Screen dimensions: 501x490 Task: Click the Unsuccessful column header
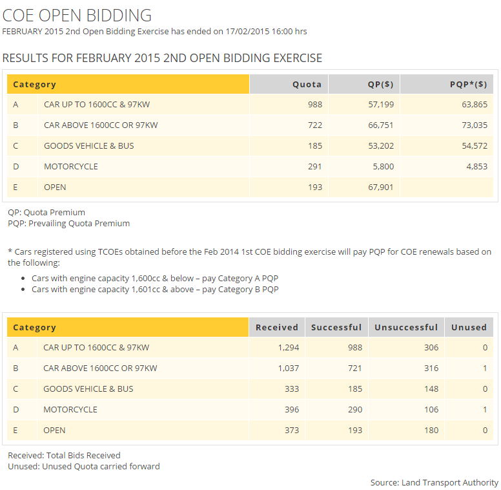pyautogui.click(x=406, y=327)
